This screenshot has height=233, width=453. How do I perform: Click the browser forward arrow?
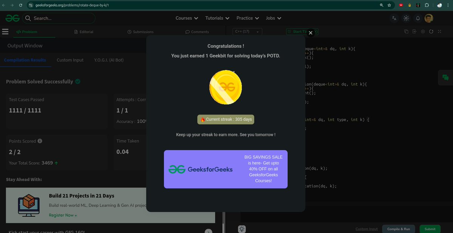click(12, 5)
